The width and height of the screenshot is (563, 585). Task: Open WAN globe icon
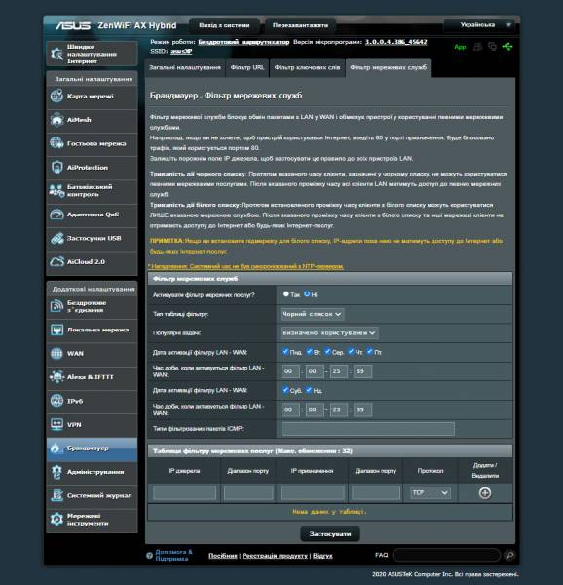57,353
